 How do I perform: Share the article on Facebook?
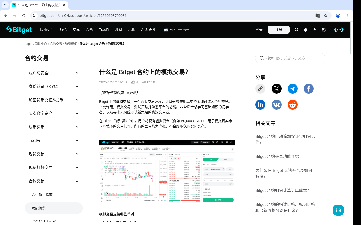pyautogui.click(x=309, y=89)
